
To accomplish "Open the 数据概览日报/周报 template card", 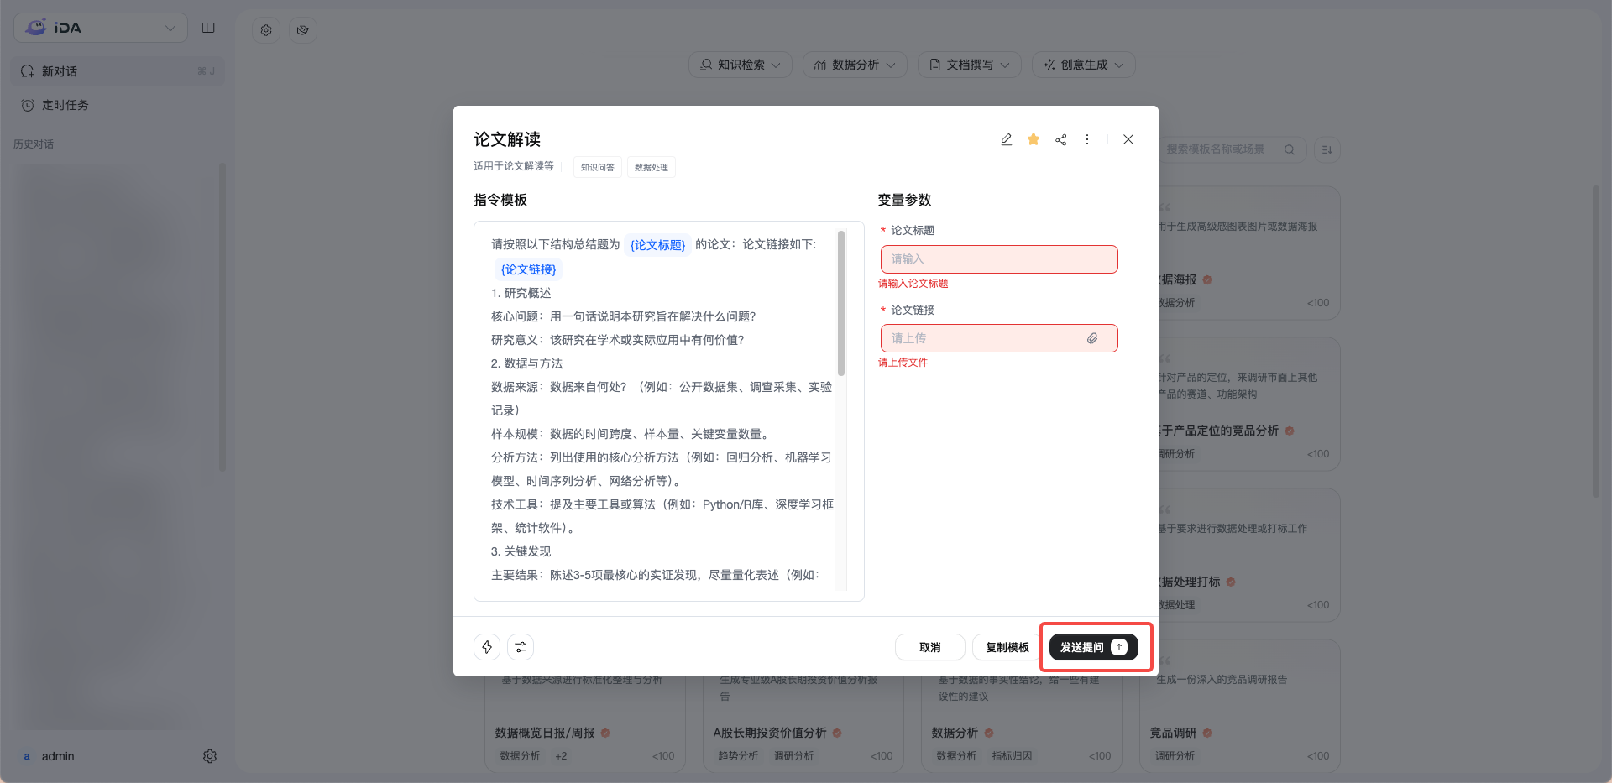I will [x=585, y=723].
